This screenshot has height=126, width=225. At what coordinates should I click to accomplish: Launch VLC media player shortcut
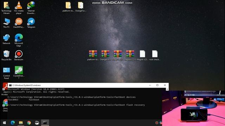coord(19,8)
